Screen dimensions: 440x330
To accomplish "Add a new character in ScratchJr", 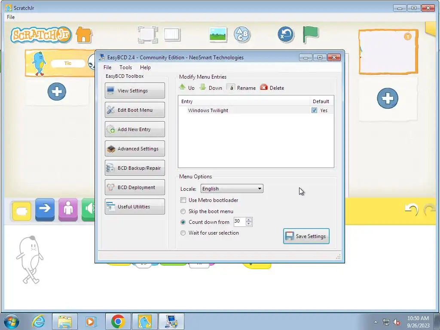I will (x=57, y=92).
